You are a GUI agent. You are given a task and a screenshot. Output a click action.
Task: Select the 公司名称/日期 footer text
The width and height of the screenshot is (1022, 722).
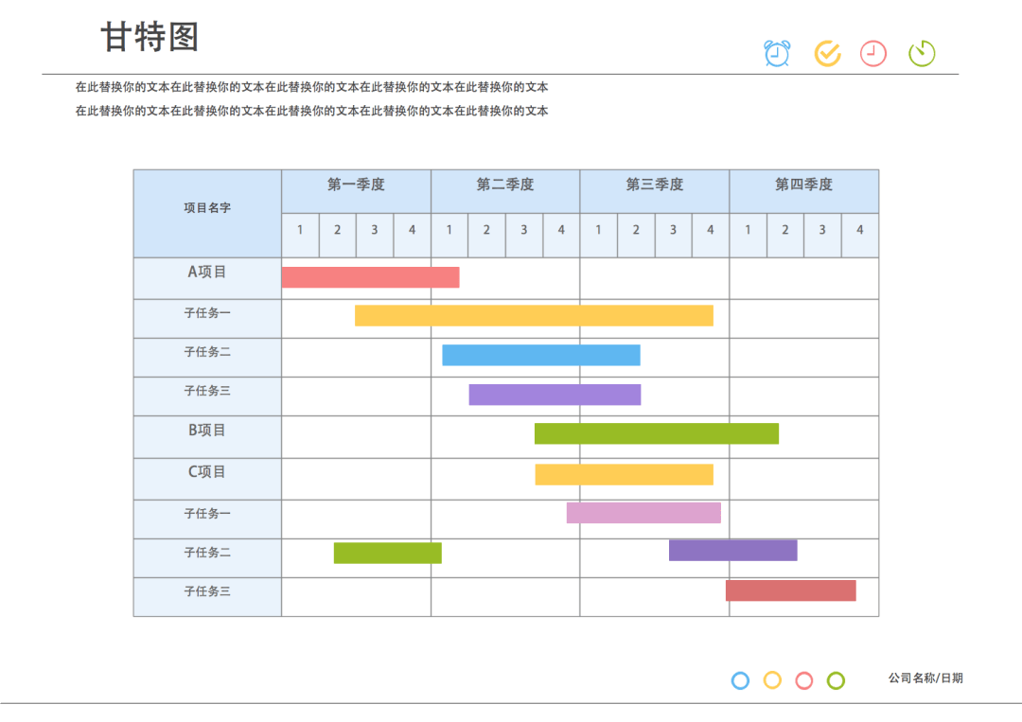click(x=925, y=678)
